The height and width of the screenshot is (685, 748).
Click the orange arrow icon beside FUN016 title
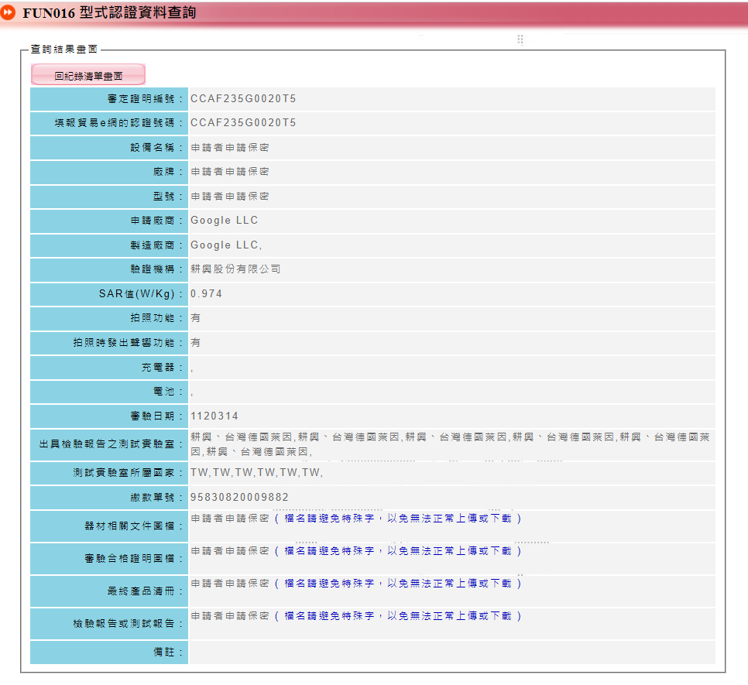9,13
